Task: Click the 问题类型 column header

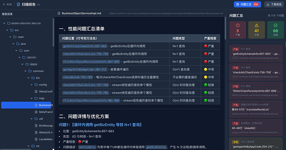Action: click(x=179, y=38)
